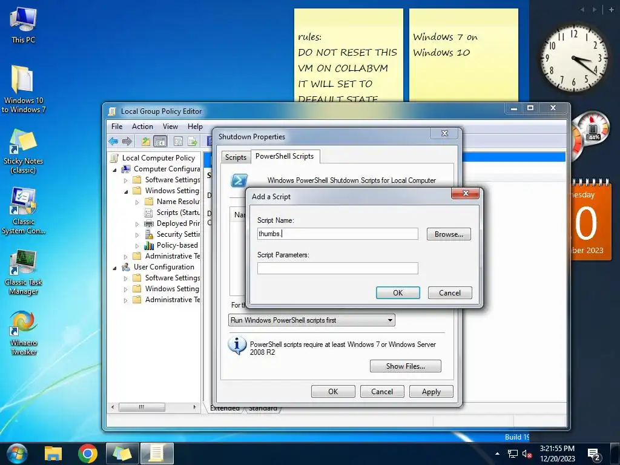Confirm with OK in Add a Script

point(398,292)
